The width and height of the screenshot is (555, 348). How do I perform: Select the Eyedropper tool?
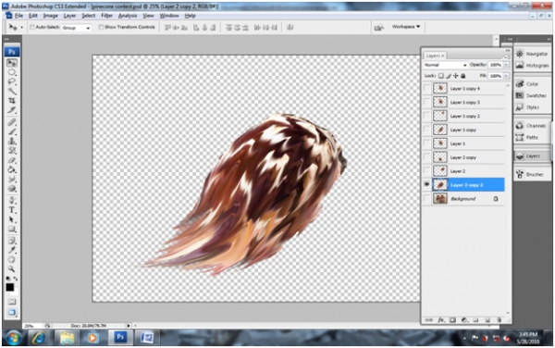(x=12, y=250)
